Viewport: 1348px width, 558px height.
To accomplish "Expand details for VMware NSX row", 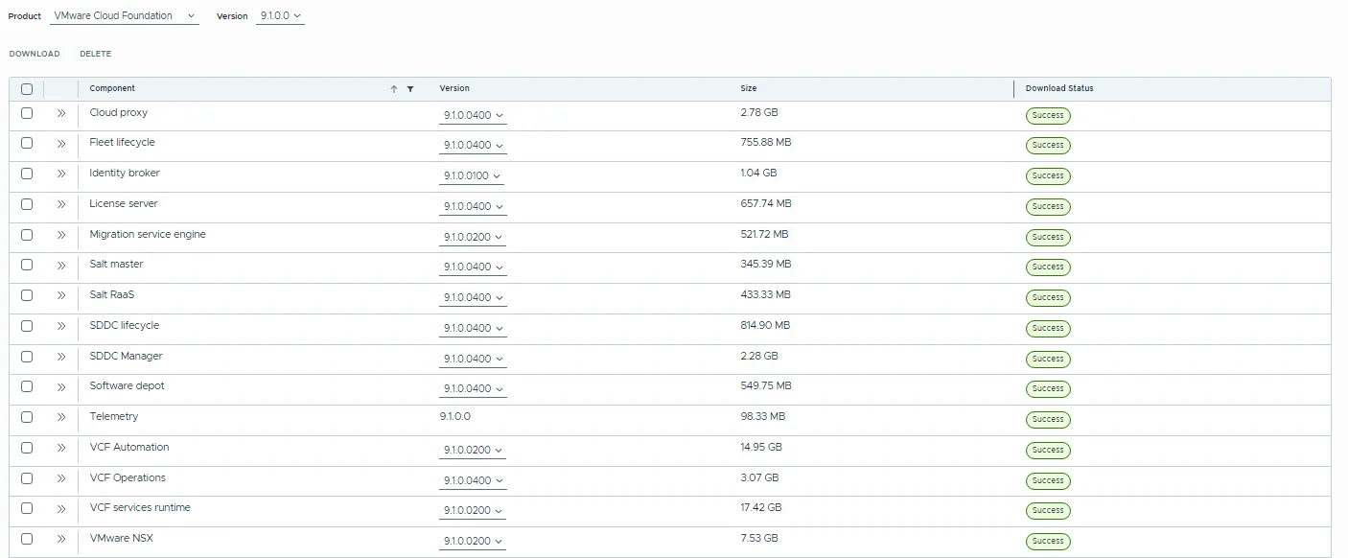I will coord(61,539).
